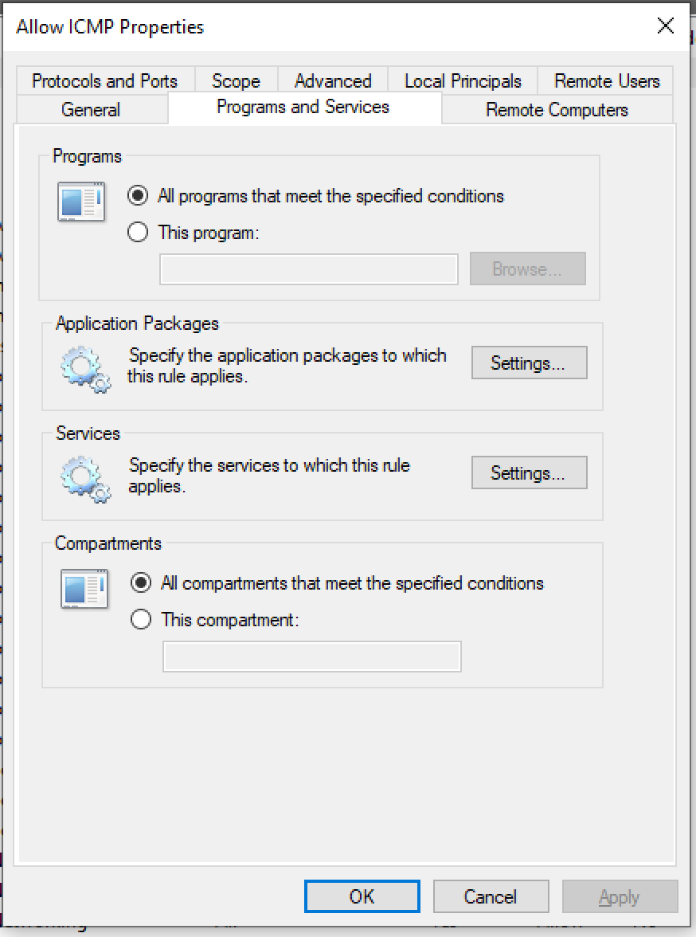Open Settings for Services

(529, 472)
